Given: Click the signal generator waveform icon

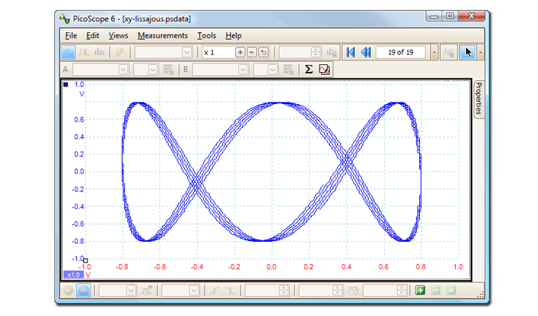Looking at the screenshot, I should point(448,53).
